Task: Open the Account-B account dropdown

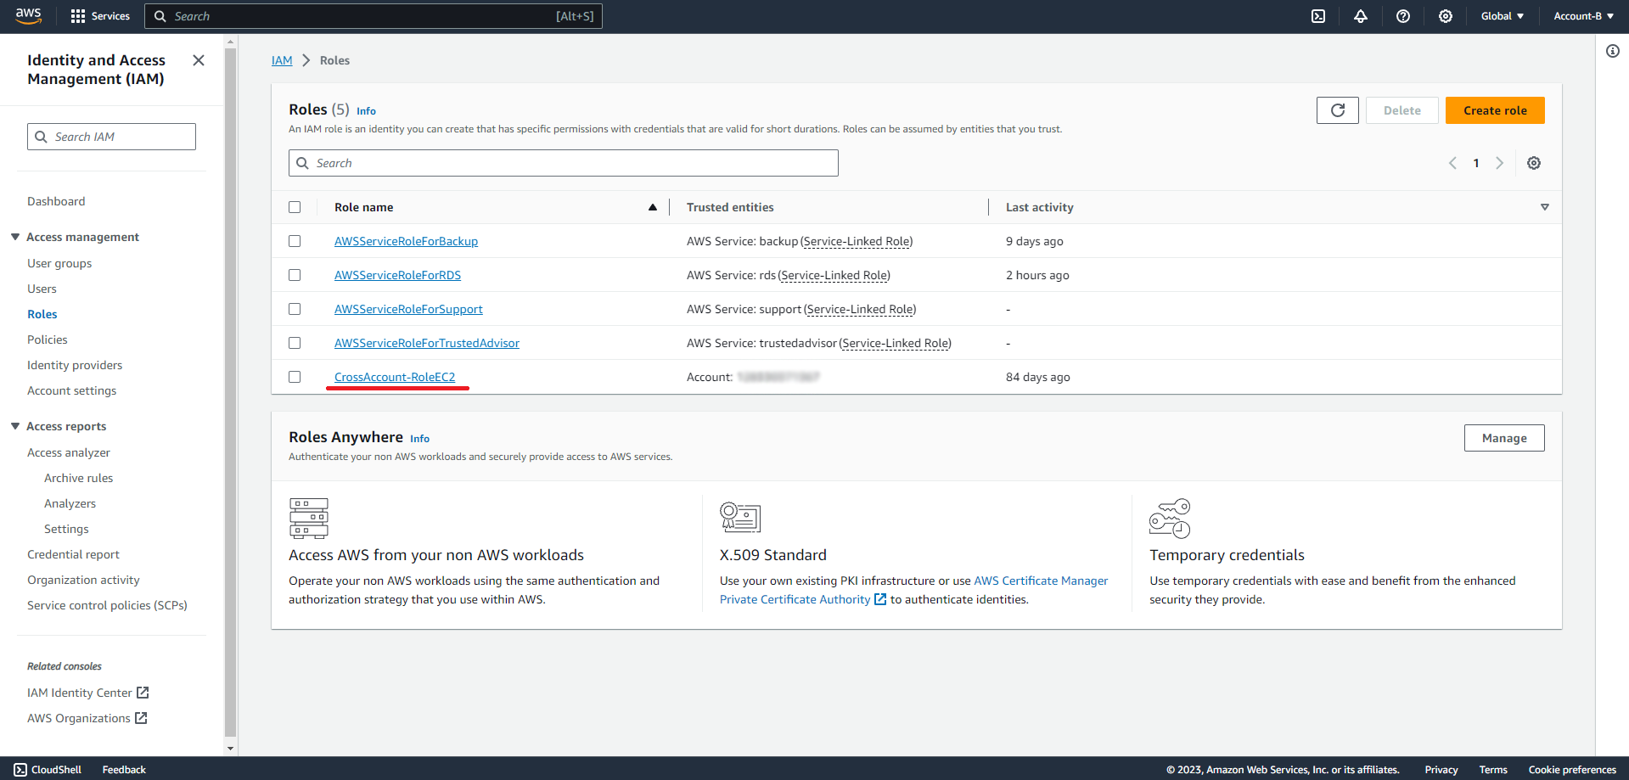Action: [1583, 16]
